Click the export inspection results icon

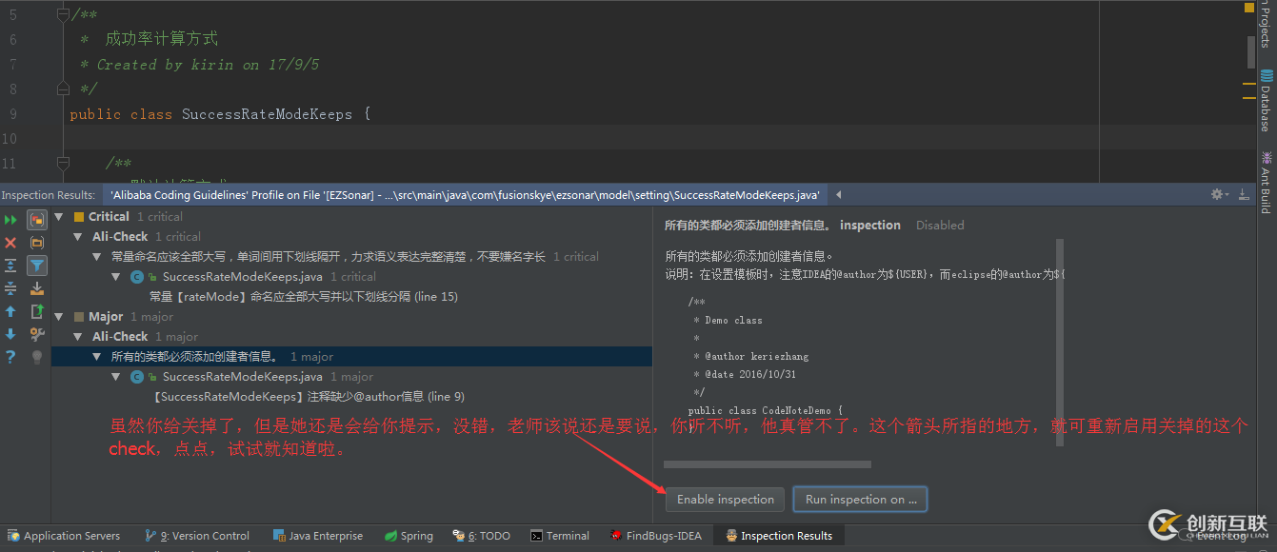click(x=37, y=311)
